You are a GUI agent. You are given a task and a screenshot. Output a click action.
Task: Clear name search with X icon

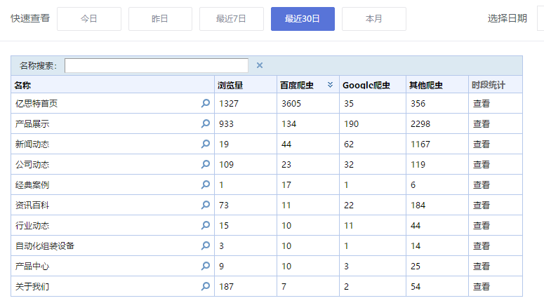point(260,65)
